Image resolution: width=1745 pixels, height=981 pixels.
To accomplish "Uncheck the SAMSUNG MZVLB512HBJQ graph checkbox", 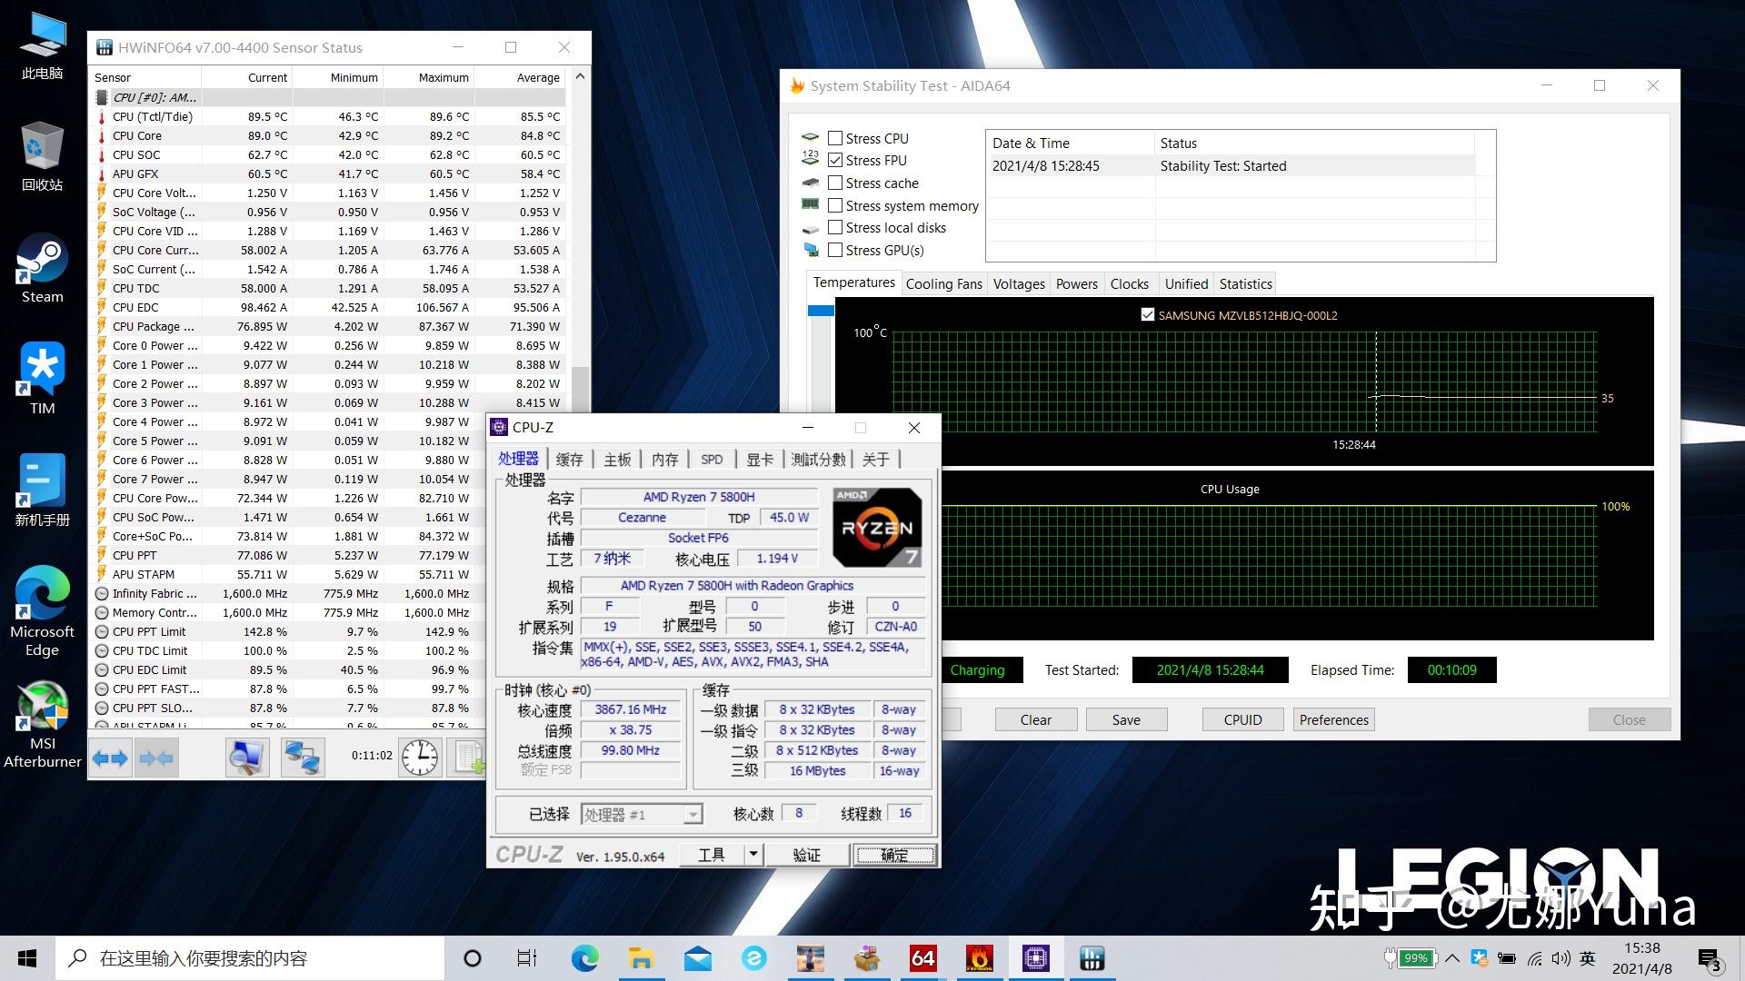I will pos(1148,315).
